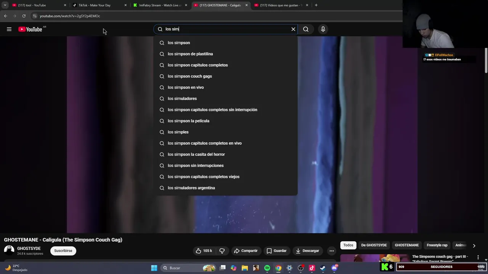Go back with the browser back arrow
Screen dimensions: 488x274
coord(5,16)
